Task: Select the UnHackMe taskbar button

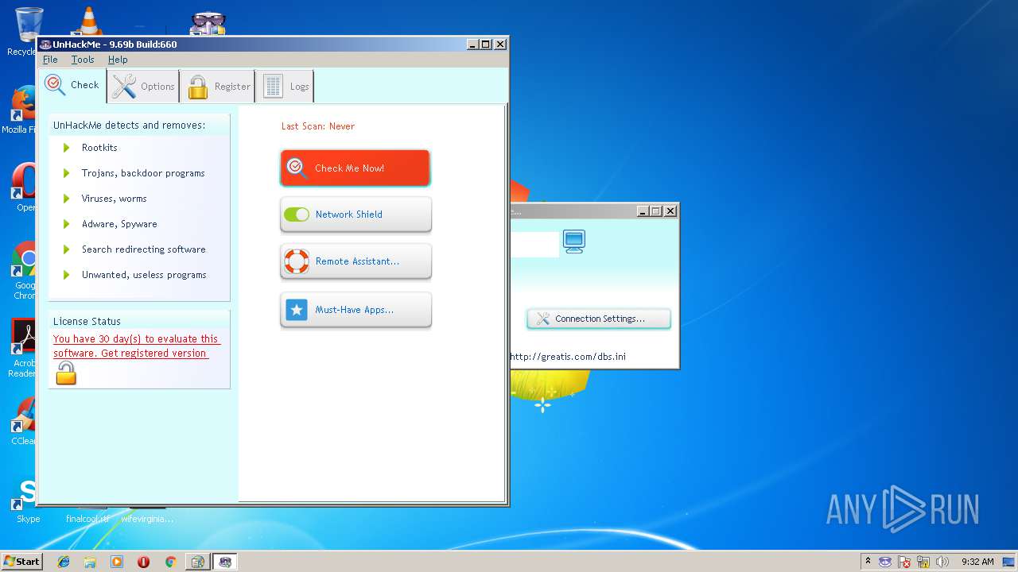Action: pos(225,562)
